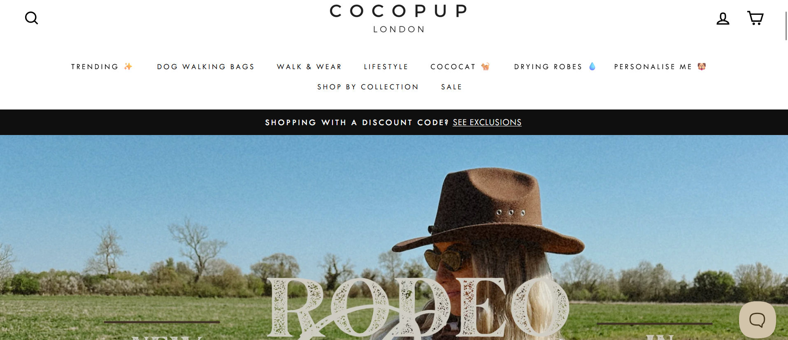Open the Walk & Wear menu
This screenshot has width=788, height=340.
[x=309, y=67]
